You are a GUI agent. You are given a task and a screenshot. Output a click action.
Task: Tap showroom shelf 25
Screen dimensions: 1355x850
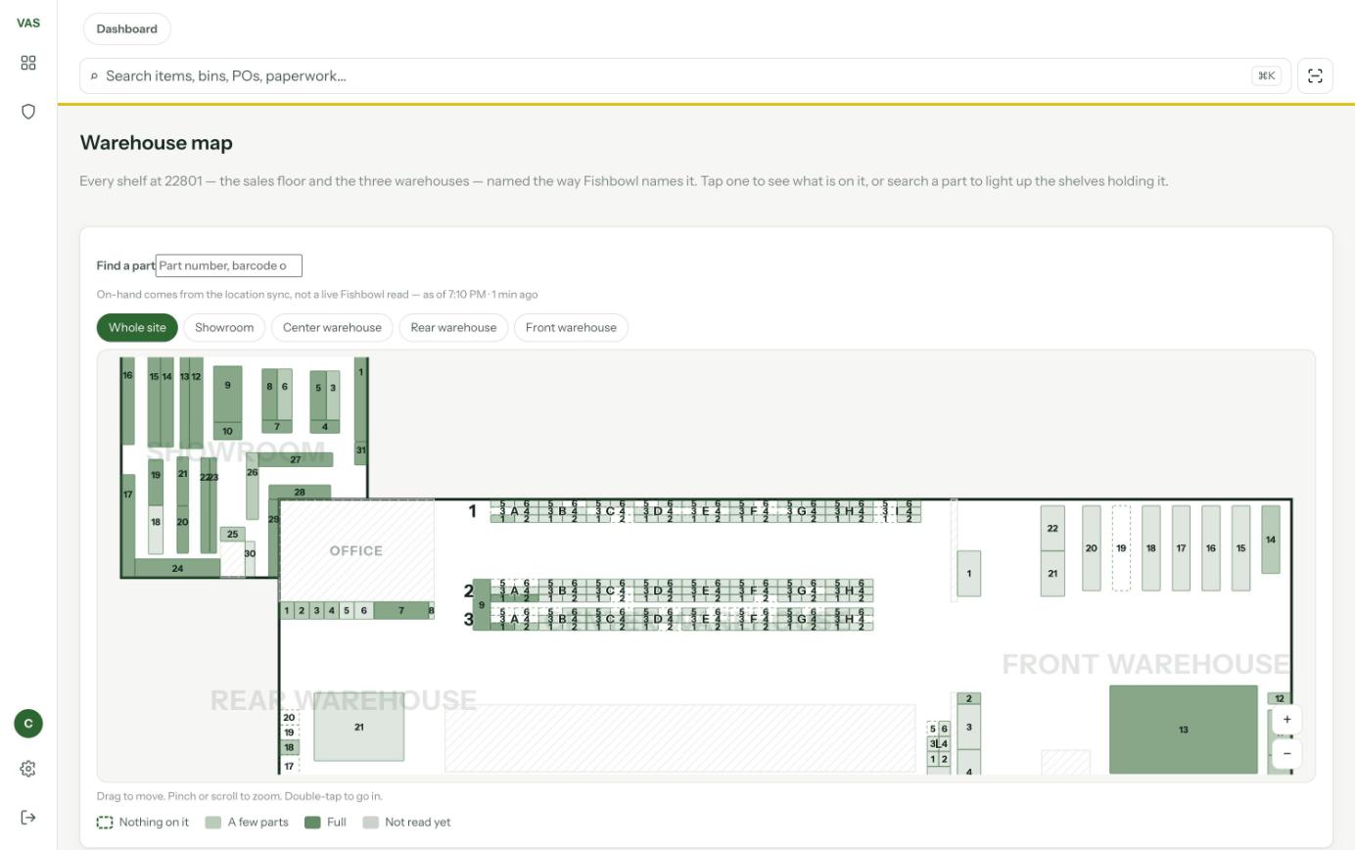click(232, 535)
